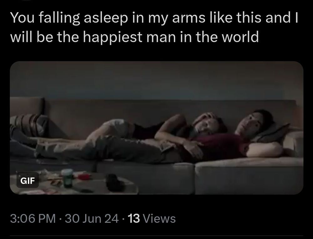Click the date 30 Jun 24
This screenshot has height=239, width=313.
[x=92, y=218]
